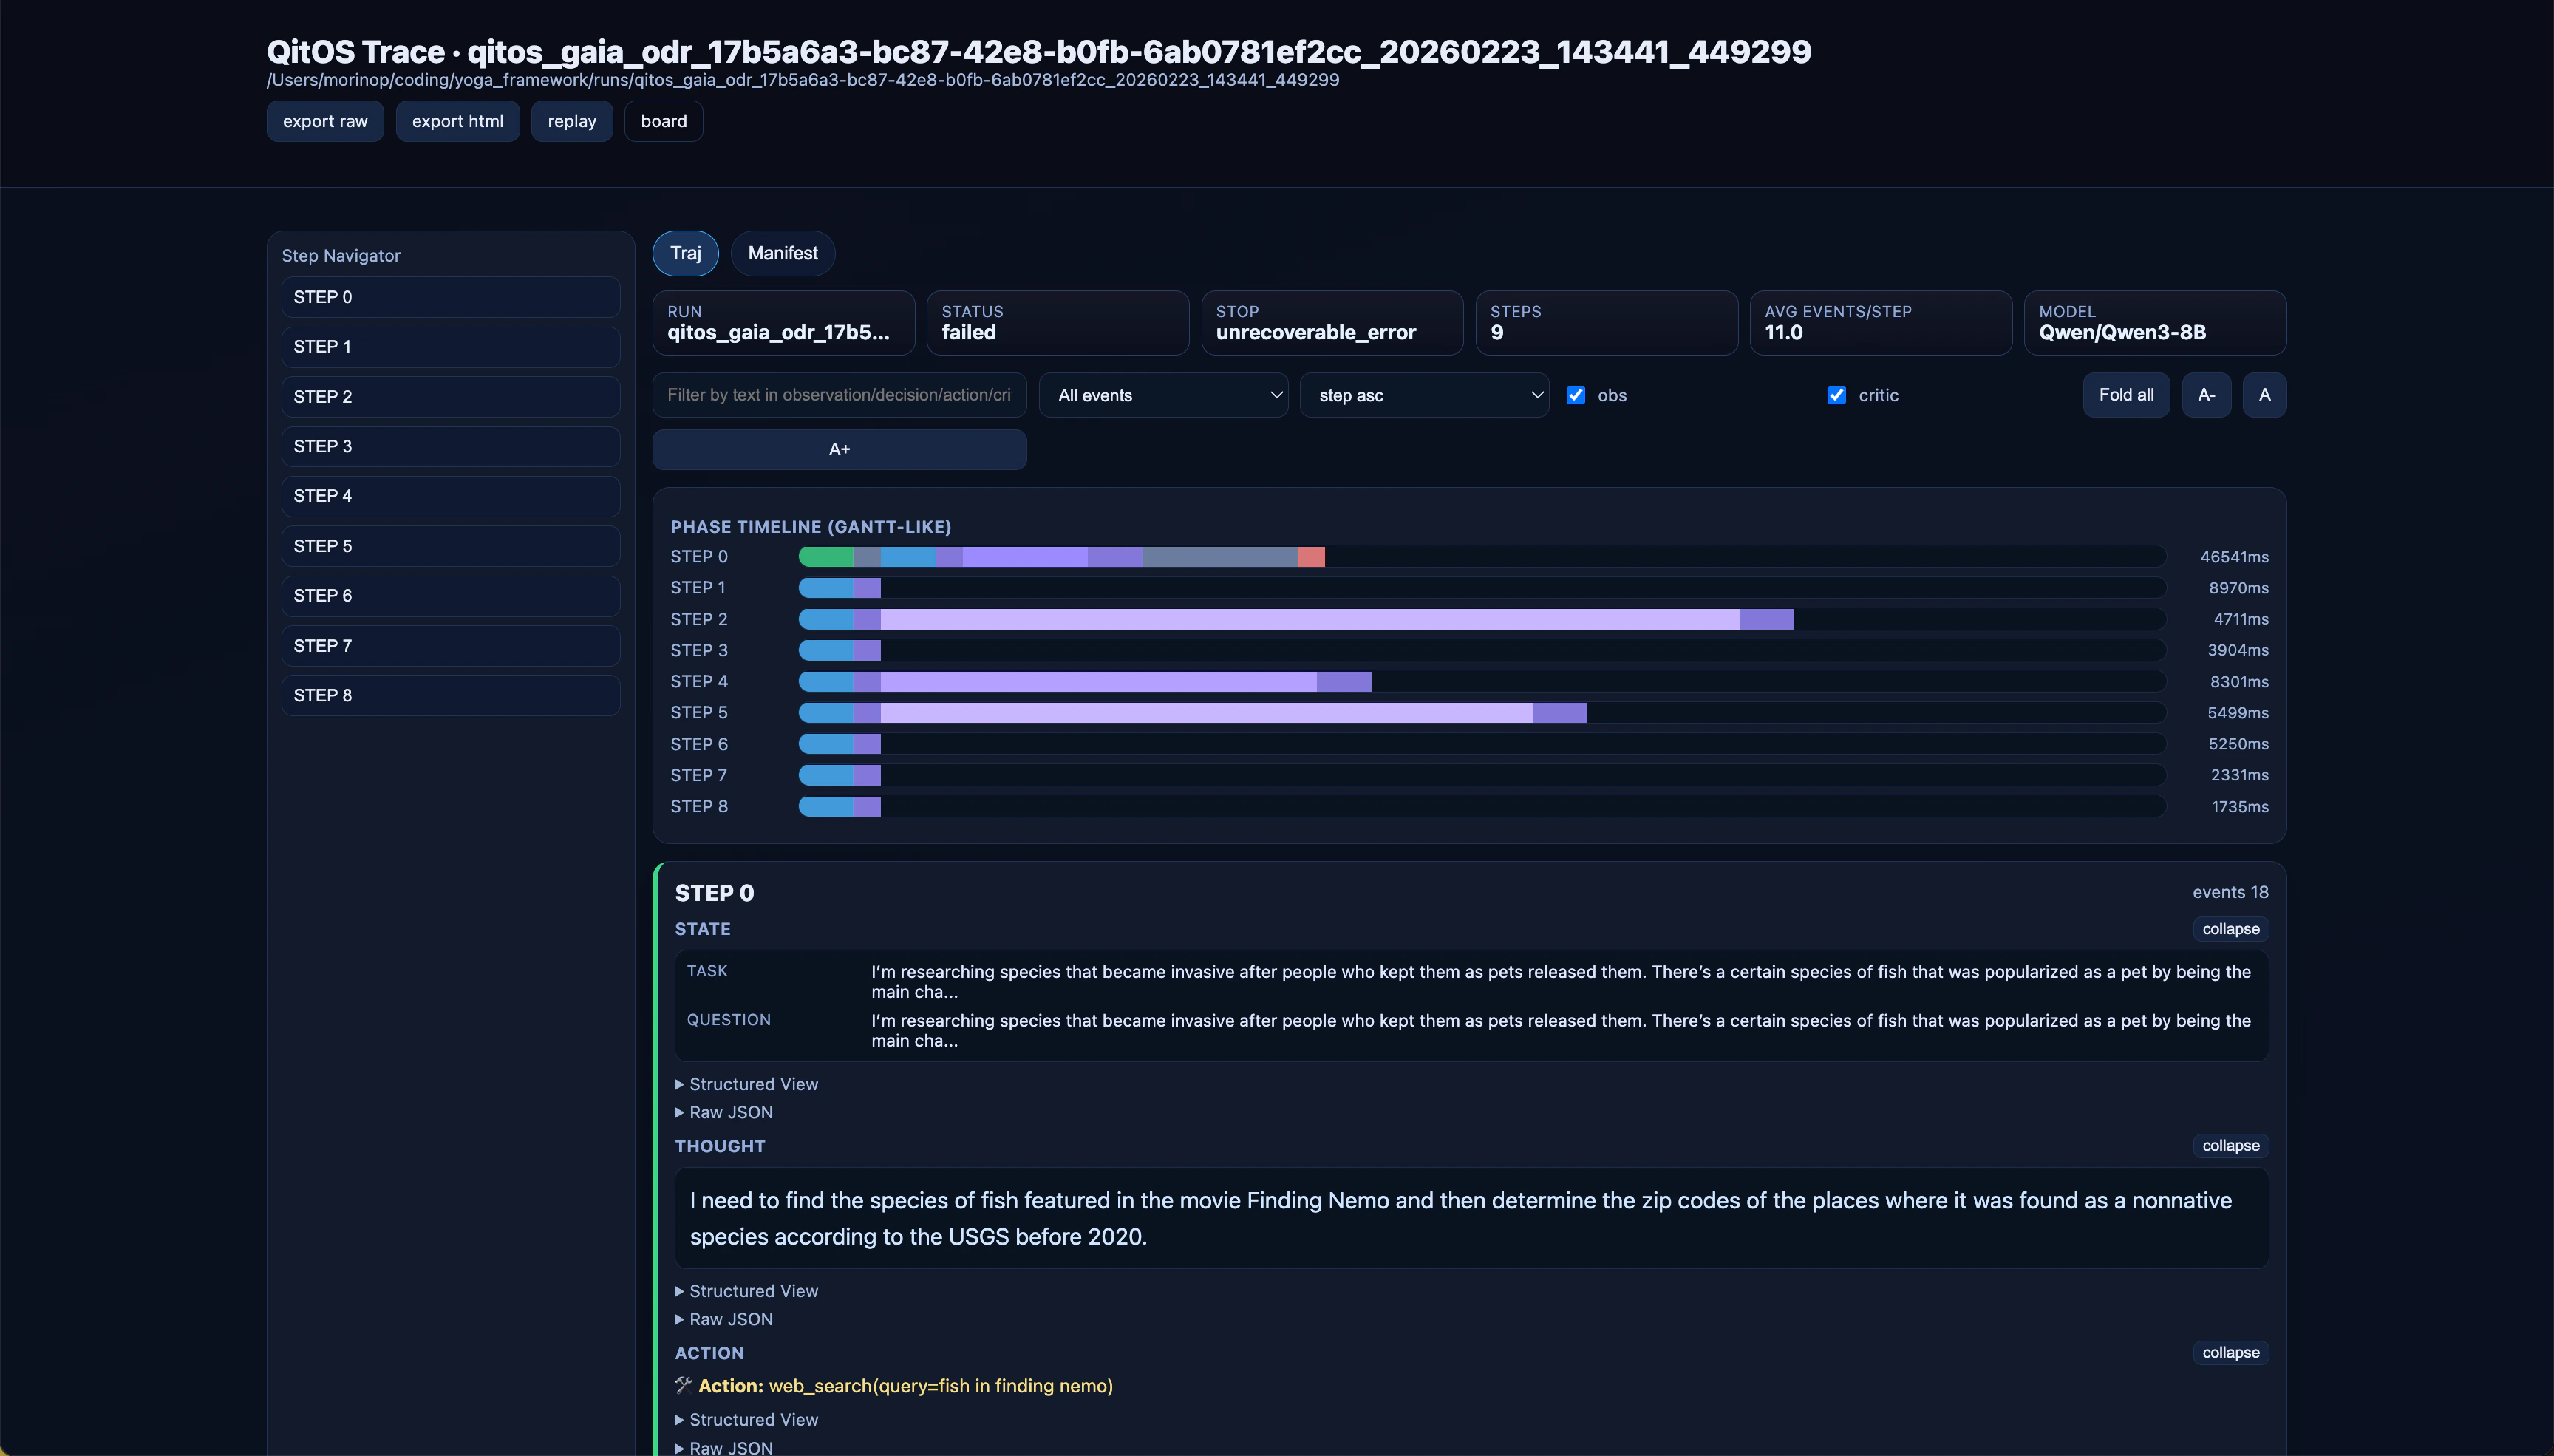Click the A+ font increase button
Screen dimensions: 2554x1456
(x=839, y=449)
